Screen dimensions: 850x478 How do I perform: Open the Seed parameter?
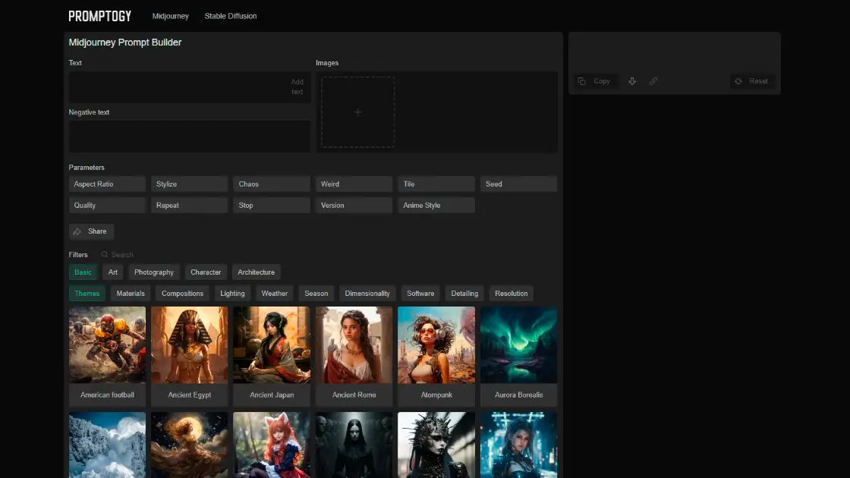click(519, 184)
